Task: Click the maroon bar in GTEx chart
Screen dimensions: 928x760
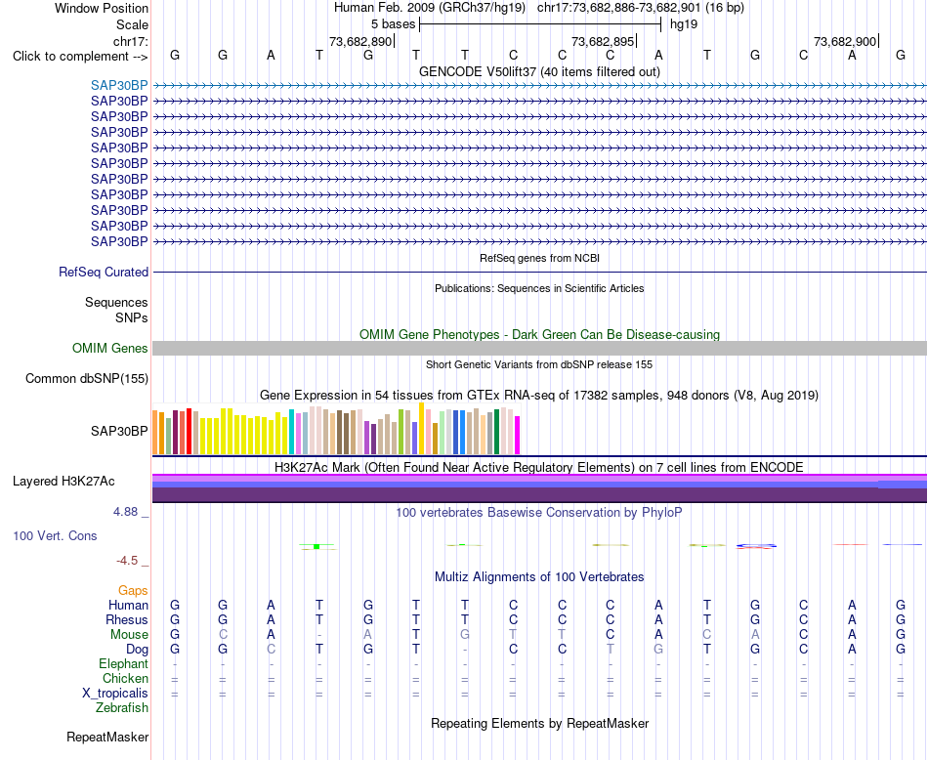Action: 175,432
